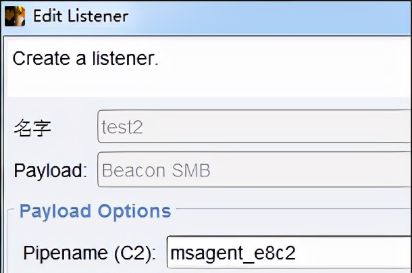Click the word 'test2' in name field

pos(122,127)
